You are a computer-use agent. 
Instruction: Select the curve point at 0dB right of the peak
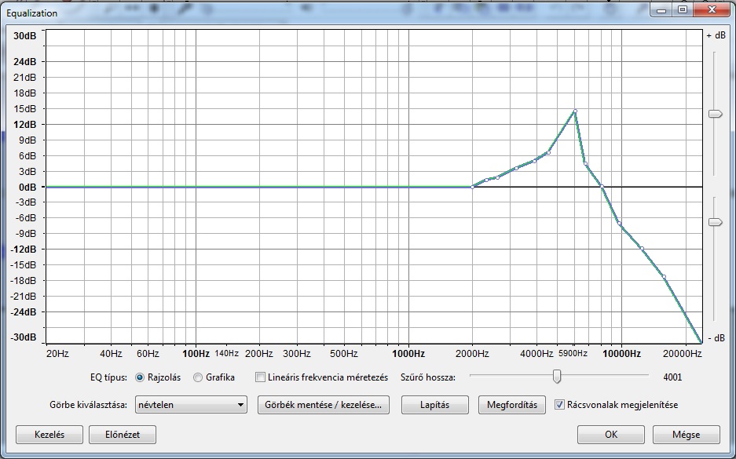tap(601, 187)
